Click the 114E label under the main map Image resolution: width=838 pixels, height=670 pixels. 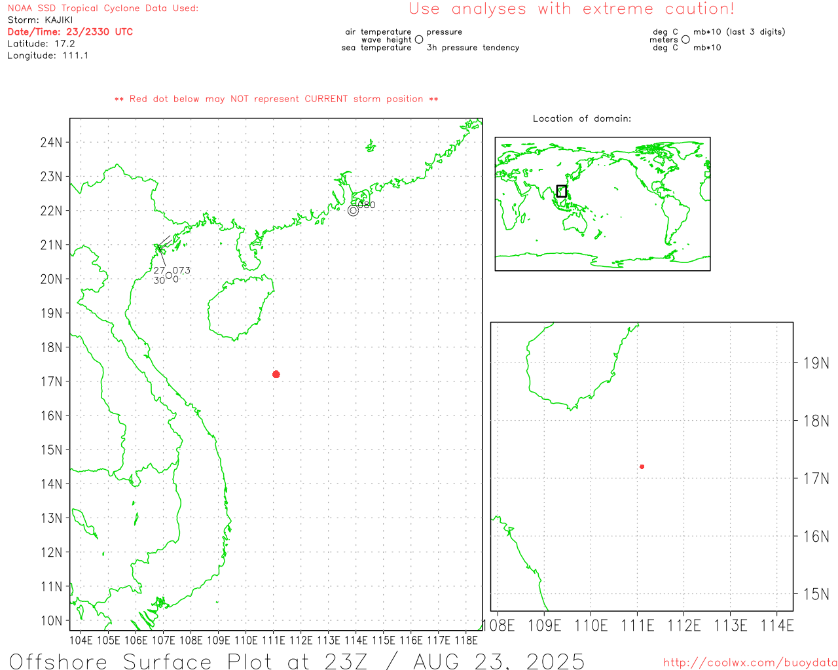pos(356,640)
